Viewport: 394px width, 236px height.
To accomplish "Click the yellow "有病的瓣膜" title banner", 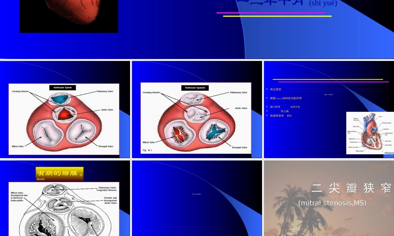I will click(59, 173).
